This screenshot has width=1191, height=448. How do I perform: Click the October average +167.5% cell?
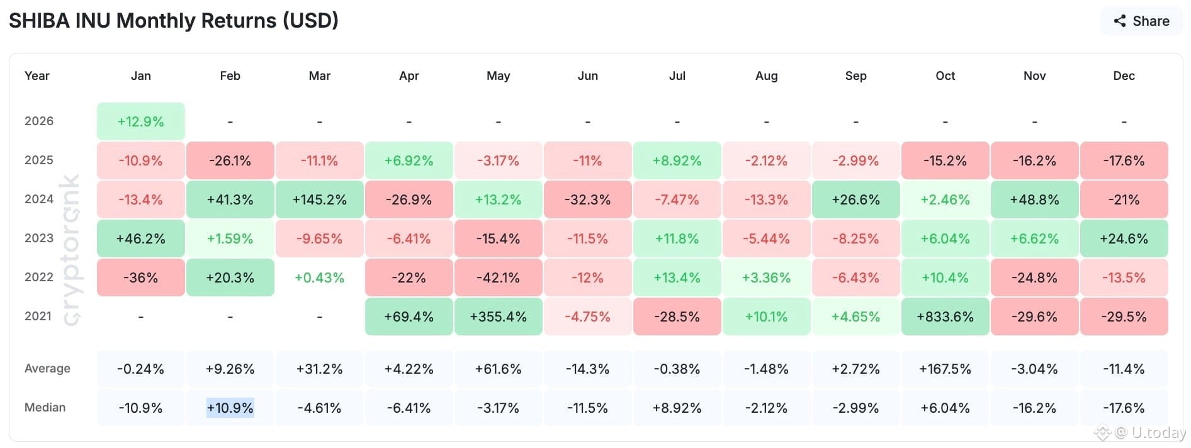click(945, 369)
